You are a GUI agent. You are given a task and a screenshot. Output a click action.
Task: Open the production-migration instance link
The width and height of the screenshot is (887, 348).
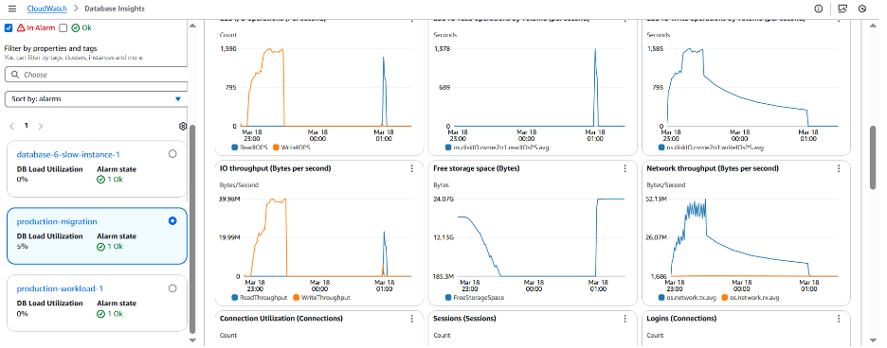57,221
